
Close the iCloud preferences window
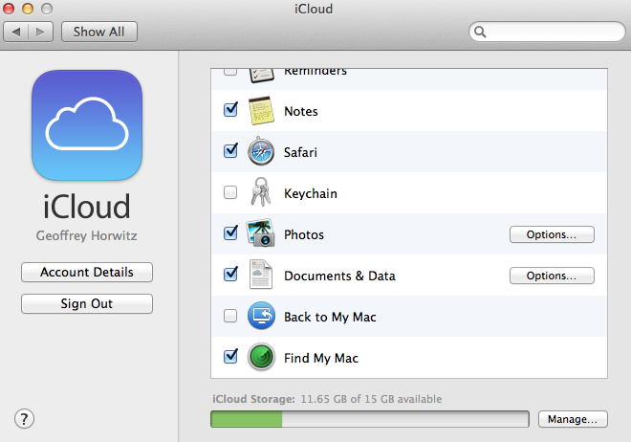9,9
